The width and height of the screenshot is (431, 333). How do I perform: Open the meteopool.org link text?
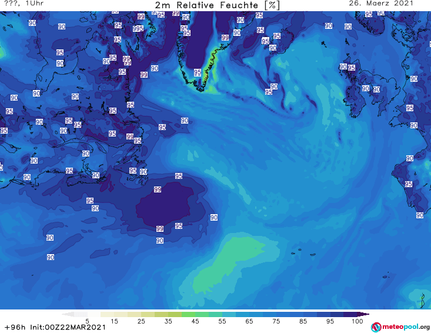(x=406, y=327)
